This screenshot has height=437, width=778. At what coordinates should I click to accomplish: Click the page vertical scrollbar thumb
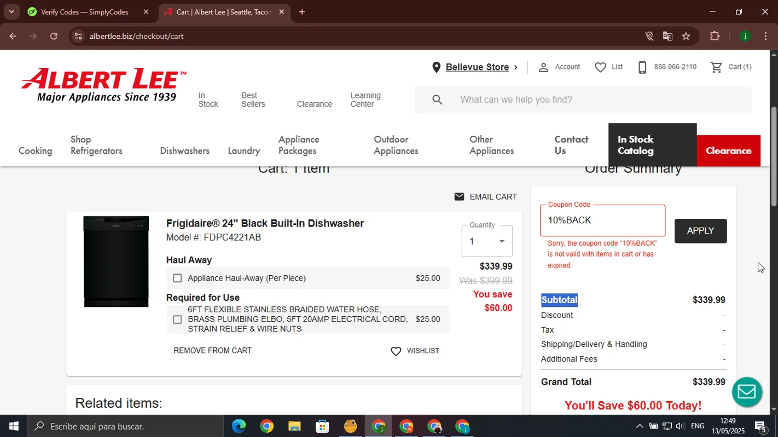pyautogui.click(x=774, y=157)
